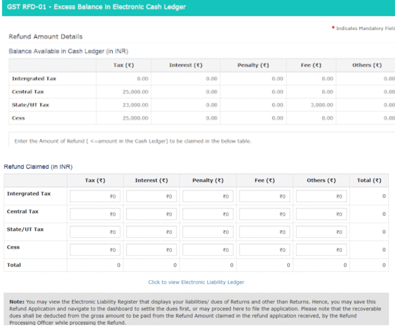Click State/UT Tax 'Fee' refund input field
The width and height of the screenshot is (395, 333).
tap(265, 232)
